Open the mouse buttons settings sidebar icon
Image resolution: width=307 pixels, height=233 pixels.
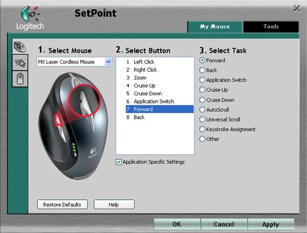pos(20,47)
